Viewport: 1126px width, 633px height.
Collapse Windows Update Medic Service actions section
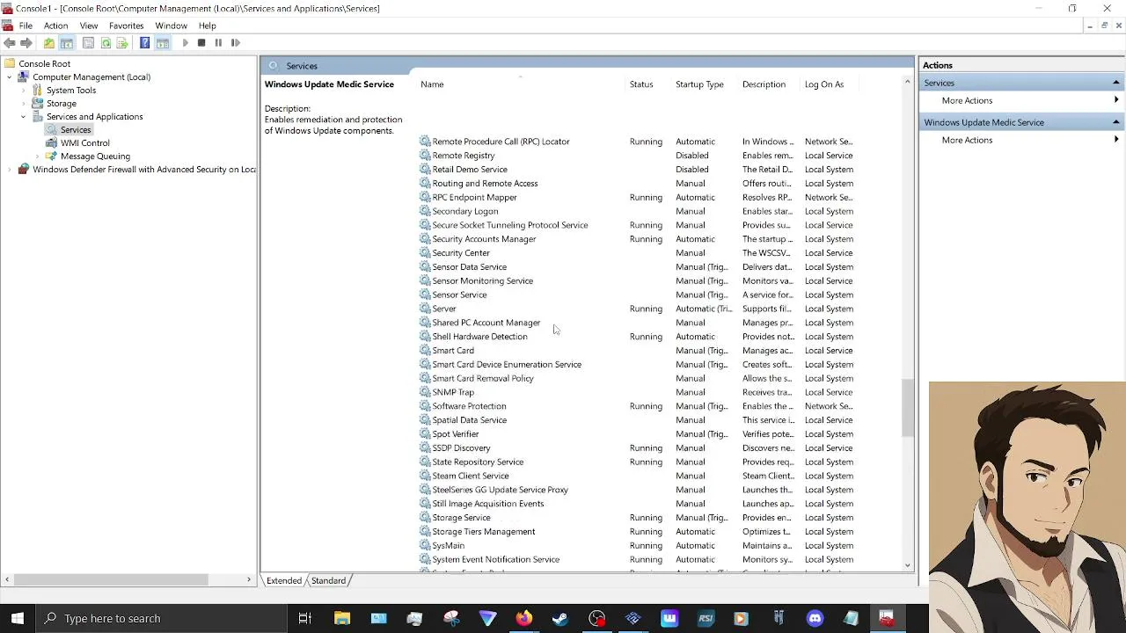(1115, 122)
